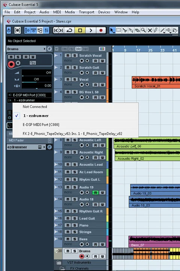Screen dimensions: 180x271
Task: Open the Project menu
Action: click(x=30, y=12)
